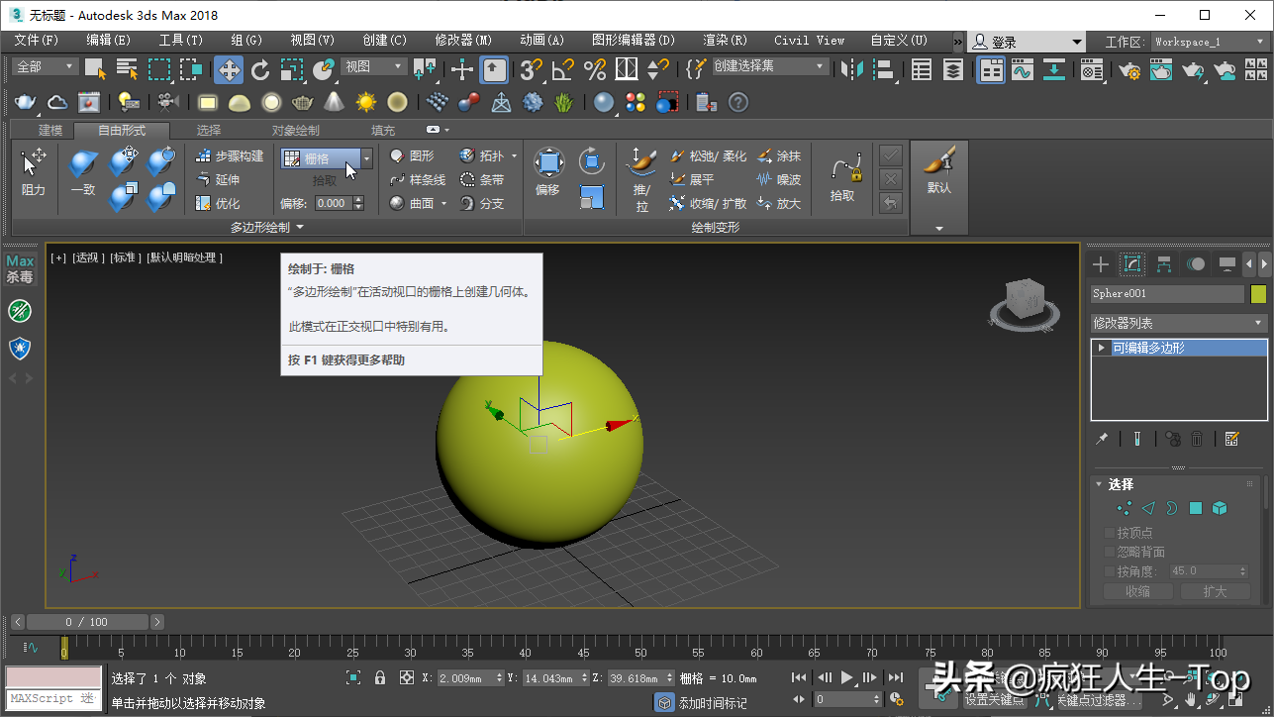Viewport: 1274px width, 717px height.
Task: Open the 文件(F) menu
Action: 37,41
